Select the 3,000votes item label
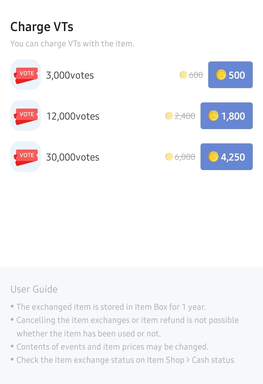This screenshot has width=263, height=384. (x=70, y=75)
